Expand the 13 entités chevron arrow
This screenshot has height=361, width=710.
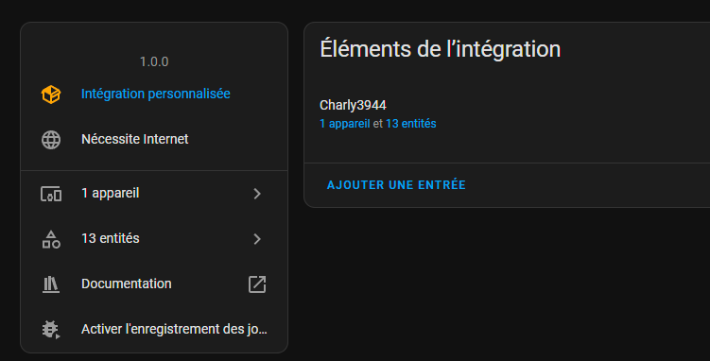pyautogui.click(x=257, y=239)
